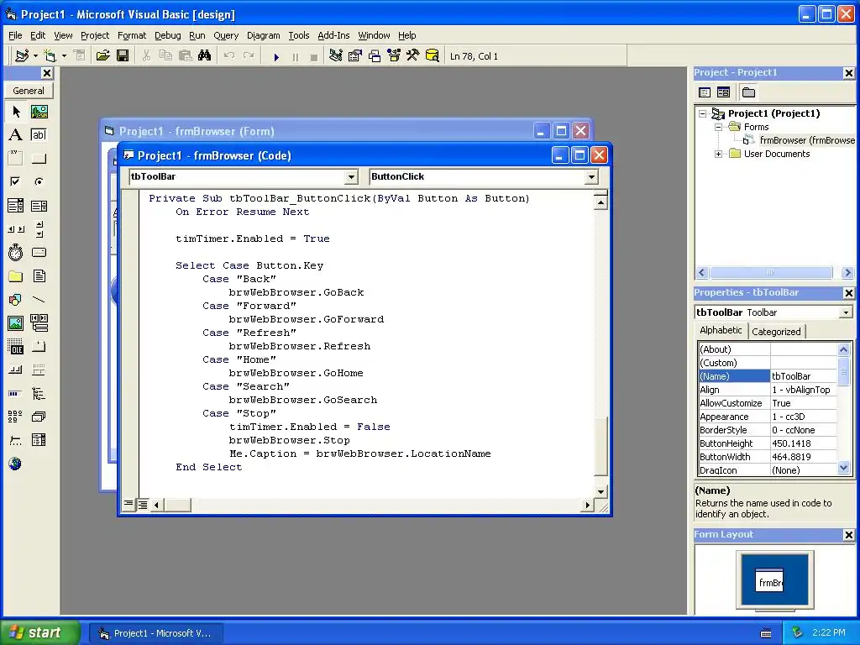Image resolution: width=860 pixels, height=645 pixels.
Task: Start the program with Run arrow
Action: 276,56
